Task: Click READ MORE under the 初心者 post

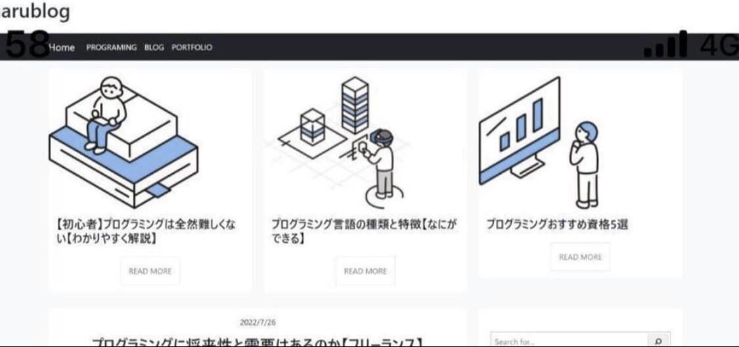Action: (x=150, y=271)
